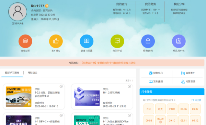Open the 修改用户名 ID badge icon
Viewport: 206px width, 125px height.
179,41
